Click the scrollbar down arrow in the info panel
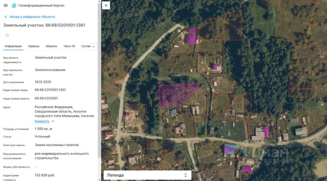Screen dimensions: 327x181 coord(99,179)
